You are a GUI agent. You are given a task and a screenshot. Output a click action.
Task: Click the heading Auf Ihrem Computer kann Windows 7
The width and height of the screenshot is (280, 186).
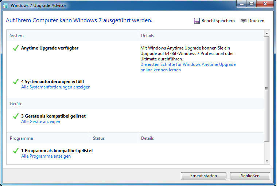click(79, 20)
